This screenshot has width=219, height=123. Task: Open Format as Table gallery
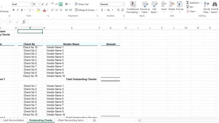[145, 7]
